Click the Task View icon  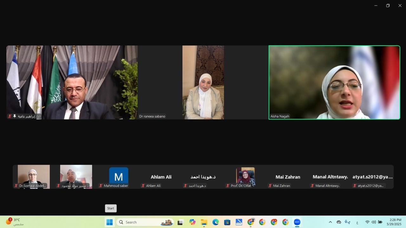coord(180,222)
